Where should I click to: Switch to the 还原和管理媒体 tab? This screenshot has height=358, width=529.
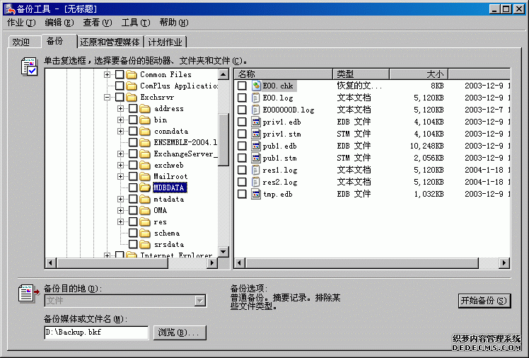(x=110, y=42)
